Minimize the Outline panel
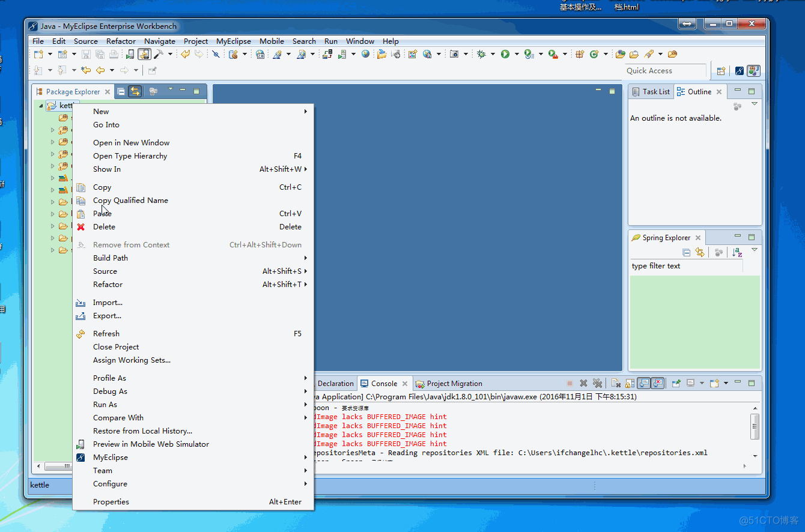The width and height of the screenshot is (805, 532). pos(738,90)
